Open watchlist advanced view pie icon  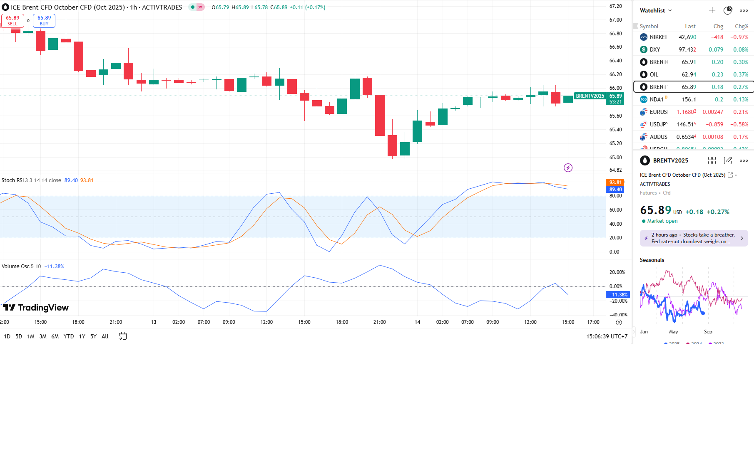click(728, 10)
